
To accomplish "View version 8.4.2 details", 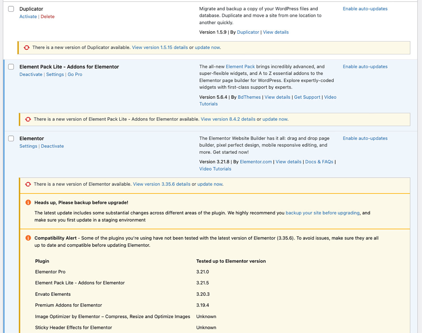I will point(228,119).
